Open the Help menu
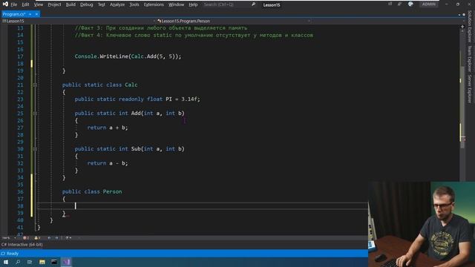Image resolution: width=475 pixels, height=267 pixels. (193, 4)
